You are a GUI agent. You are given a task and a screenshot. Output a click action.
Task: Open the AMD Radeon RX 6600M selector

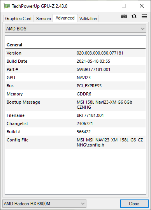[x=44, y=204]
